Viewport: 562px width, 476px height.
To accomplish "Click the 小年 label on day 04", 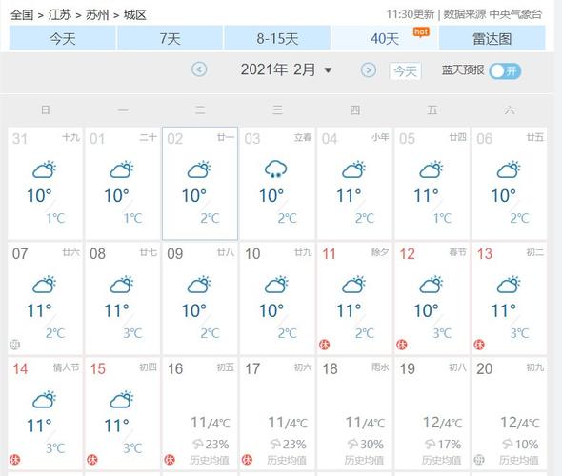I will pyautogui.click(x=380, y=137).
